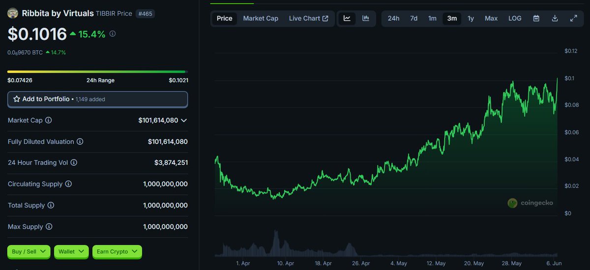Select the Price chart tab

[x=225, y=18]
